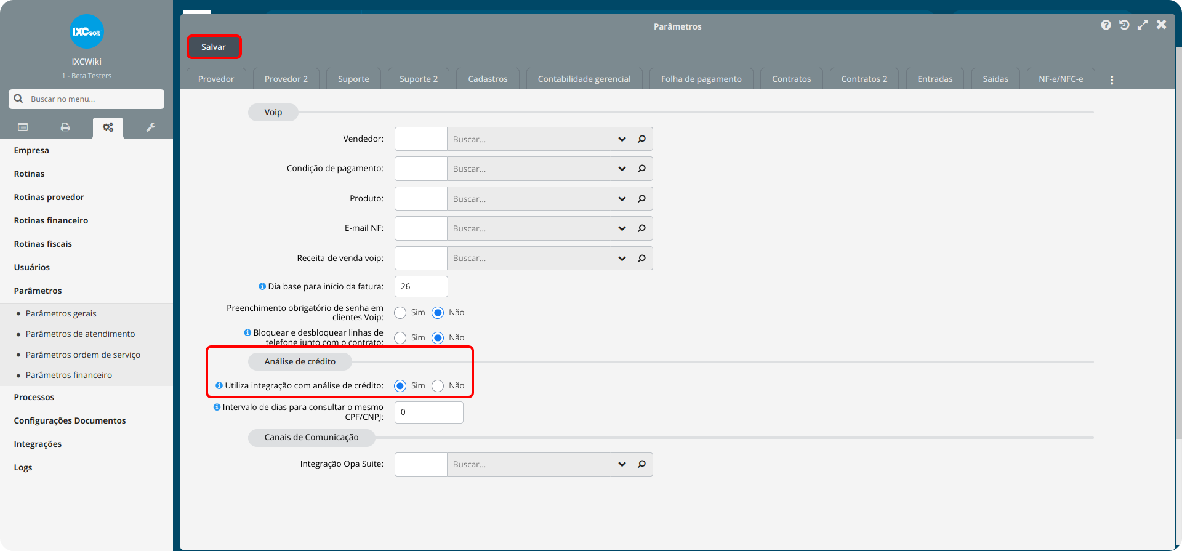The image size is (1182, 551).
Task: Expand the Condição de pagamento dropdown arrow
Action: pos(622,169)
